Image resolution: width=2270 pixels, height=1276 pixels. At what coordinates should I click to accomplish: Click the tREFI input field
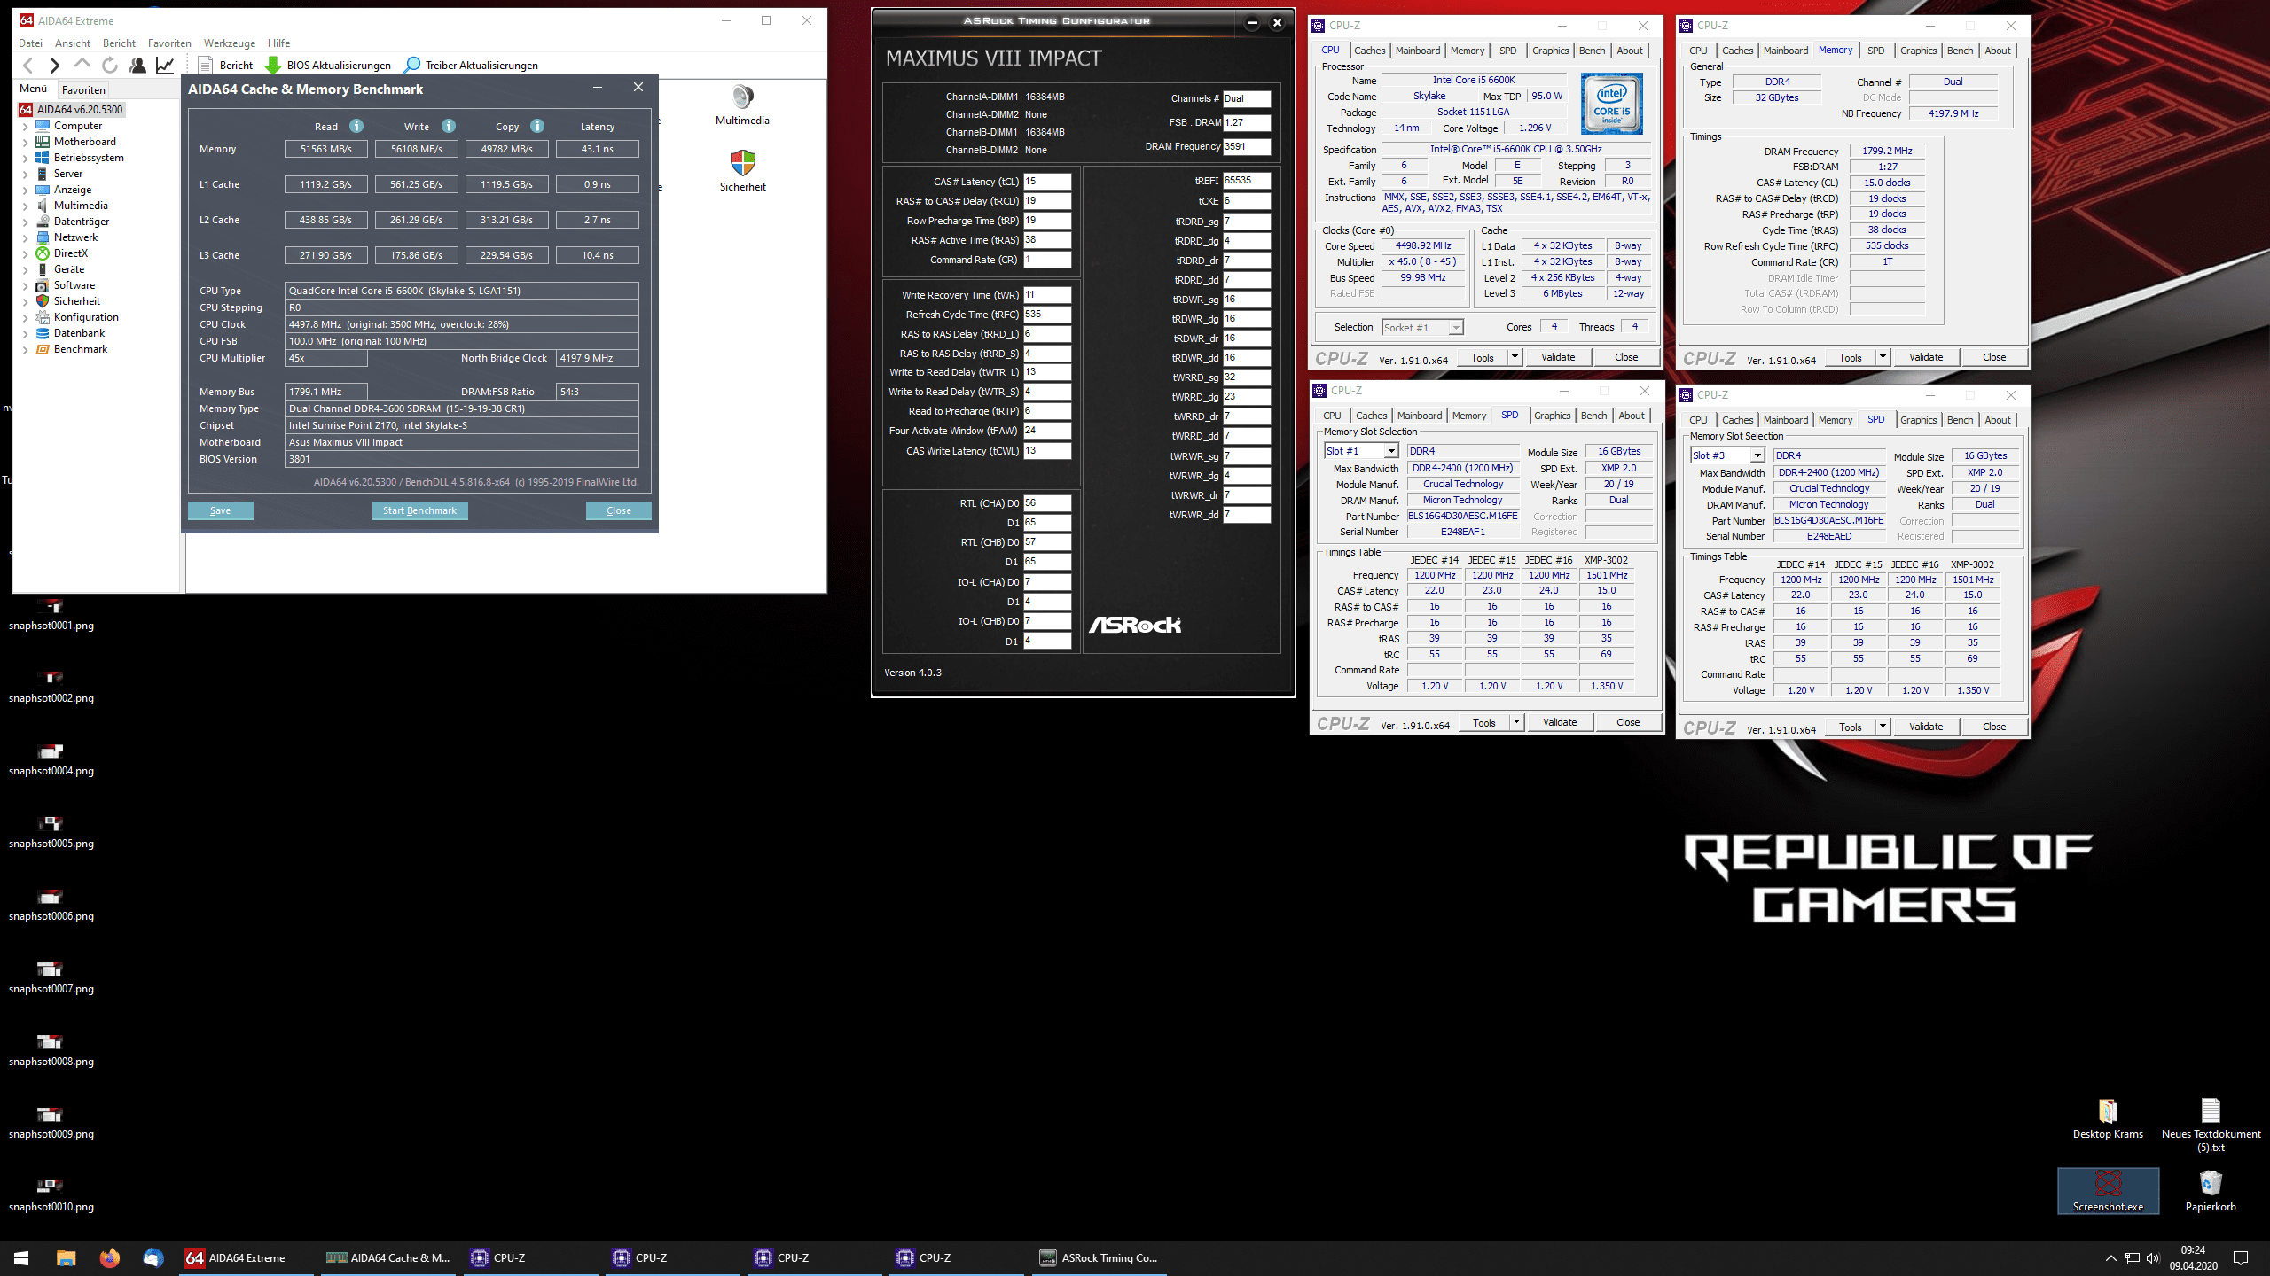tap(1246, 180)
